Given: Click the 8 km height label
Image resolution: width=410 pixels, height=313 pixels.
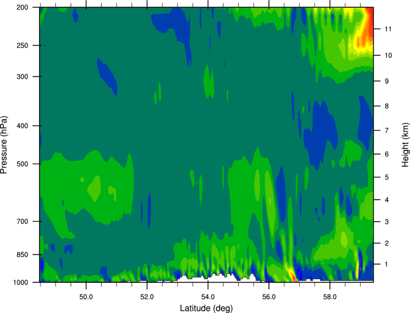Looking at the screenshot, I should click(387, 106).
